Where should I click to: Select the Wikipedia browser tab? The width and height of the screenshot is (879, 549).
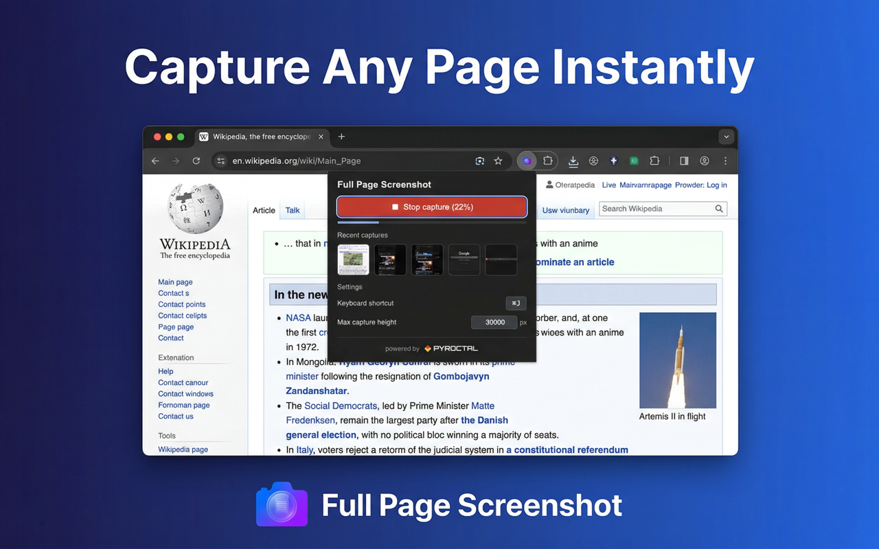click(262, 137)
